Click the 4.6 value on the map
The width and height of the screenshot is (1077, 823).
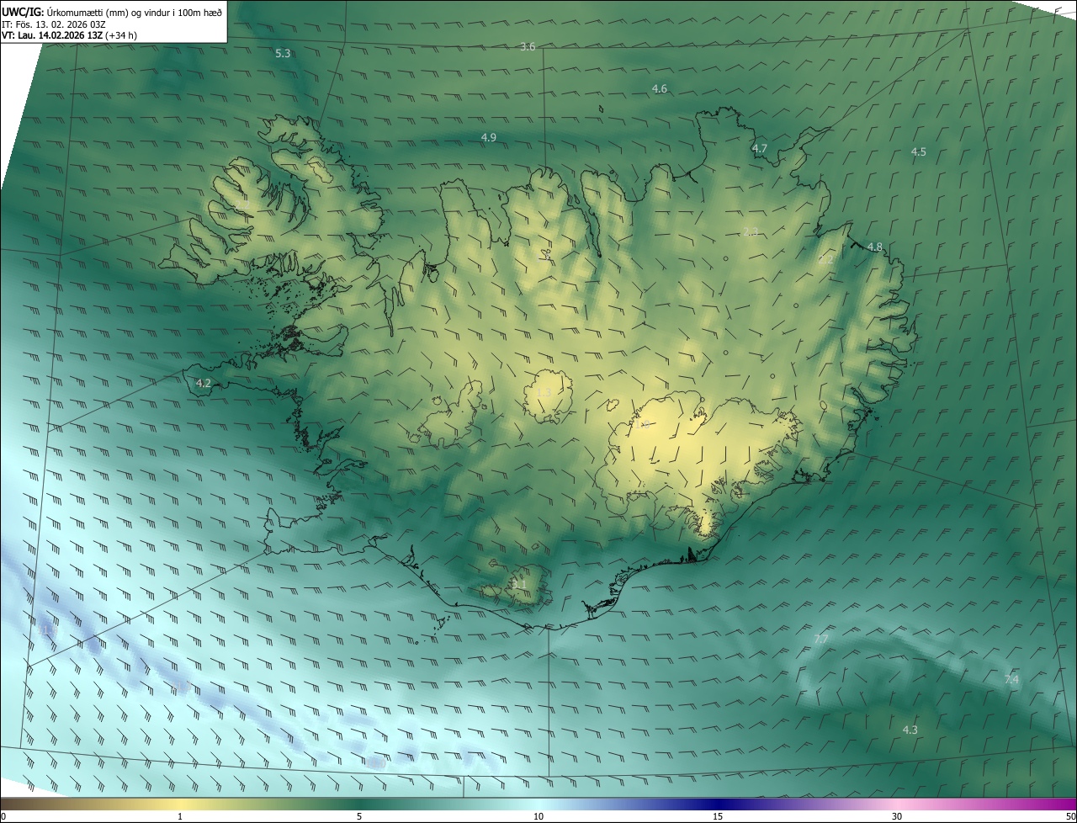(x=660, y=88)
